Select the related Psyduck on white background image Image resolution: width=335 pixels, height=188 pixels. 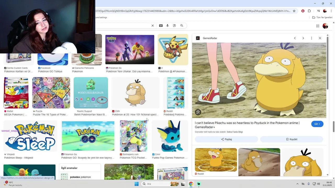[303, 162]
